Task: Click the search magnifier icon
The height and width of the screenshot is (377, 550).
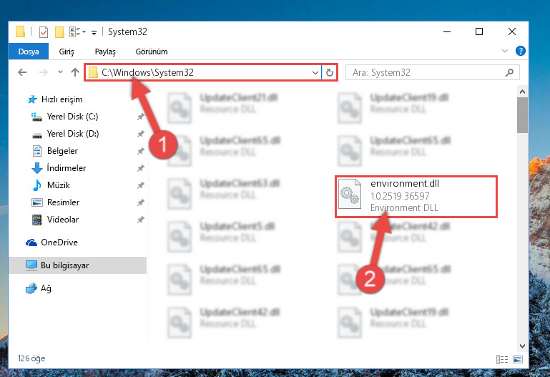Action: (509, 72)
